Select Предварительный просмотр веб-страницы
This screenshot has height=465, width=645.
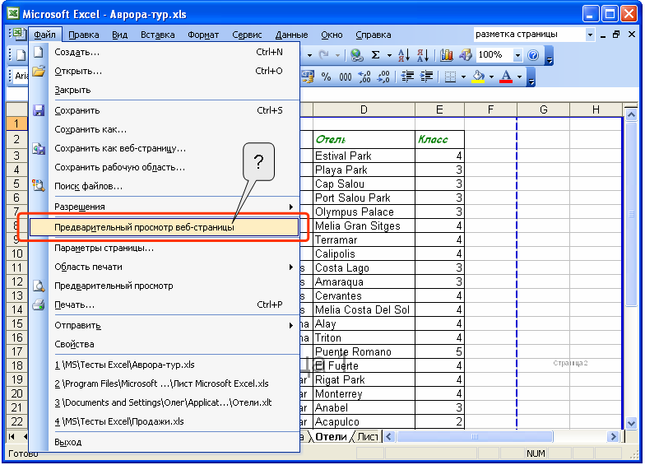(164, 227)
